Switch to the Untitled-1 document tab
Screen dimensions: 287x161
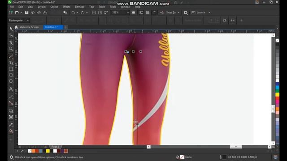click(53, 27)
